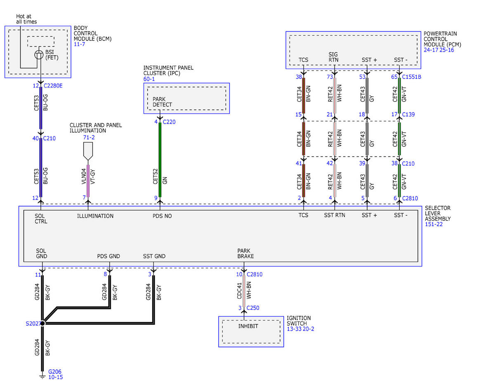The height and width of the screenshot is (383, 495).
Task: Click the CDC41 wire circuit label
Action: (x=239, y=290)
